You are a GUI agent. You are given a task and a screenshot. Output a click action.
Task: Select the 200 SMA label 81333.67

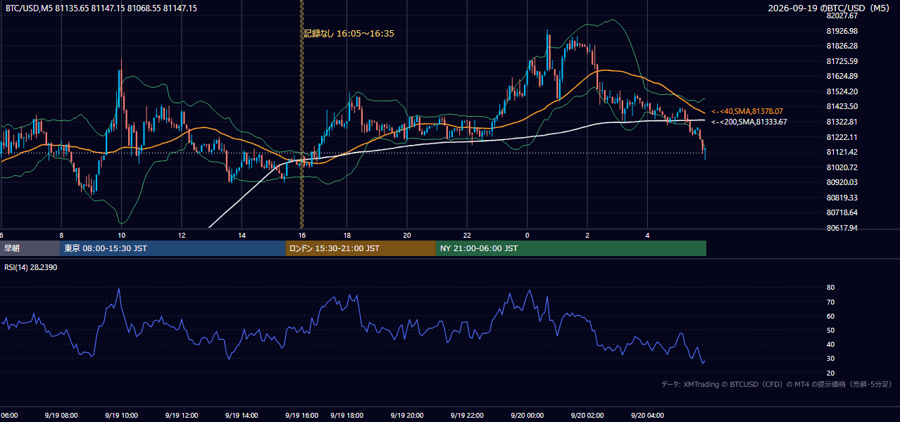pos(749,122)
